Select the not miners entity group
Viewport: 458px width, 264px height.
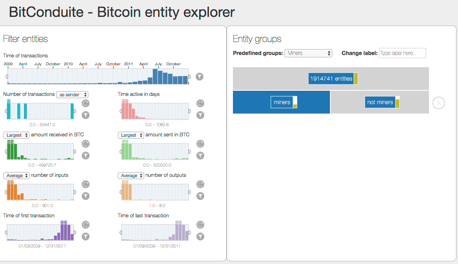coord(380,102)
